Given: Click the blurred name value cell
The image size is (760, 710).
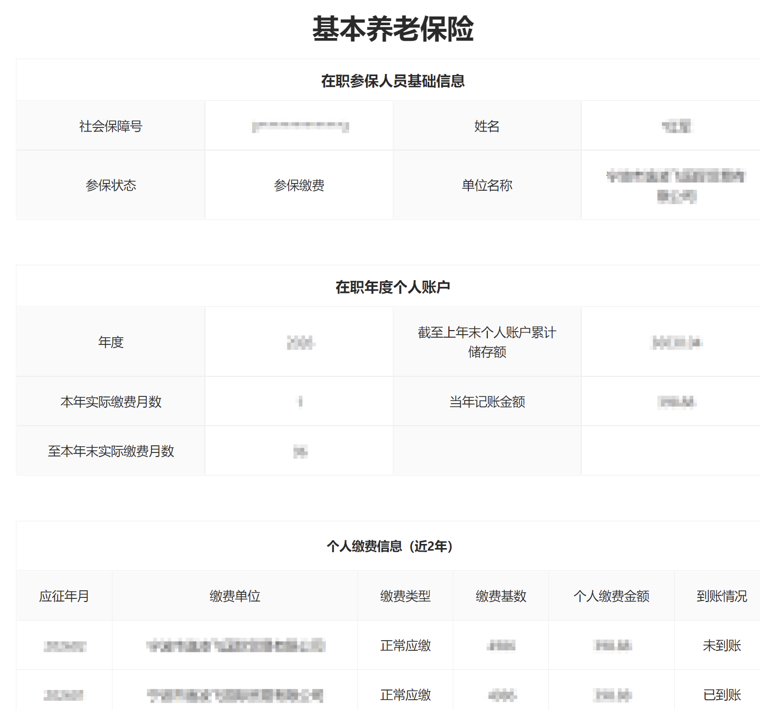Looking at the screenshot, I should 670,126.
